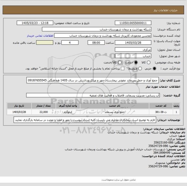The image size is (187, 186).
Task: Select the متوسط purchase type radio
Action: click(140, 68)
